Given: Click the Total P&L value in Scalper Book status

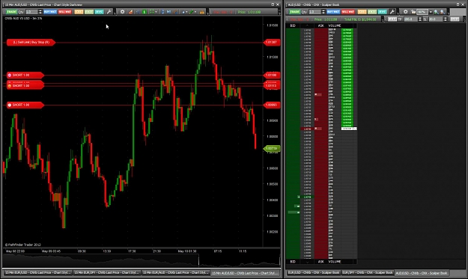Looking at the screenshot, I should [x=360, y=19].
